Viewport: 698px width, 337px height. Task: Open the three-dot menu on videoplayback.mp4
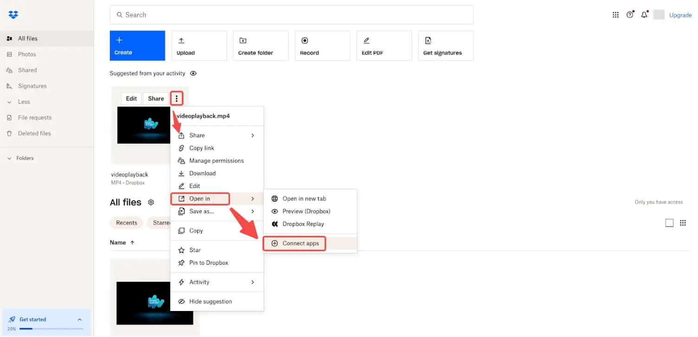(176, 98)
